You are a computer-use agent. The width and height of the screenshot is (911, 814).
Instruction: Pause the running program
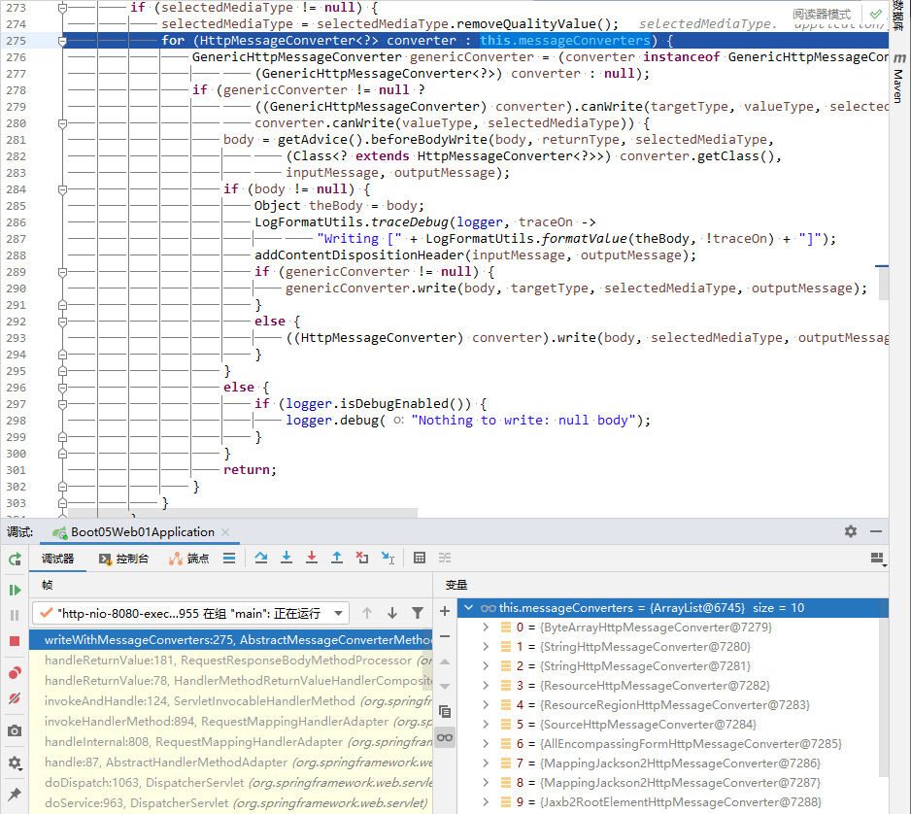pos(15,615)
